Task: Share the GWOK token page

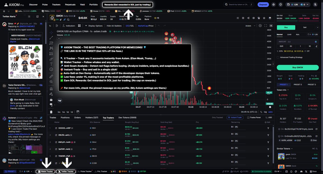Action: [248, 18]
